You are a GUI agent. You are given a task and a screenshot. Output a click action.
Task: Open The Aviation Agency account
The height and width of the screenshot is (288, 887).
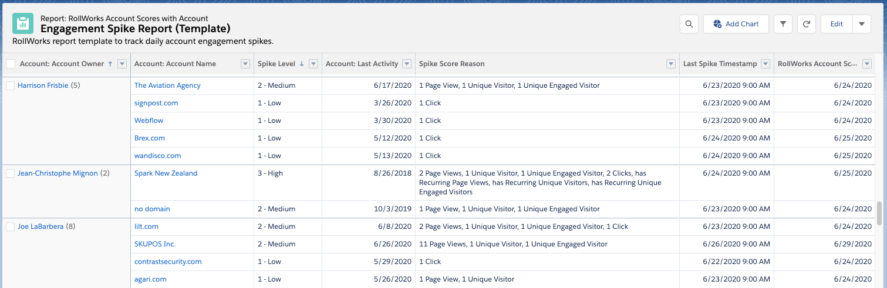(167, 85)
